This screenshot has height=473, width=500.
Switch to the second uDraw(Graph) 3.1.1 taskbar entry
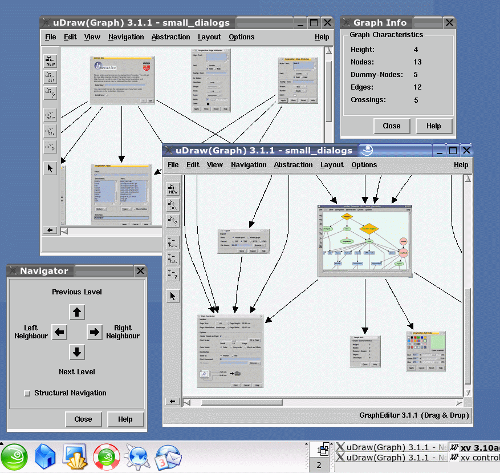click(x=391, y=458)
